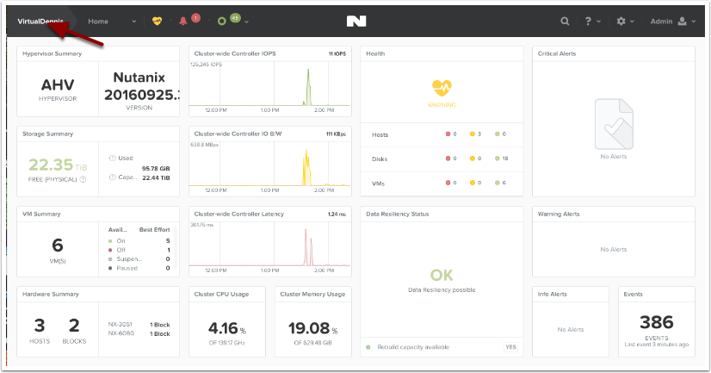Click the 6 VM(s) count in VM Summary

point(58,244)
